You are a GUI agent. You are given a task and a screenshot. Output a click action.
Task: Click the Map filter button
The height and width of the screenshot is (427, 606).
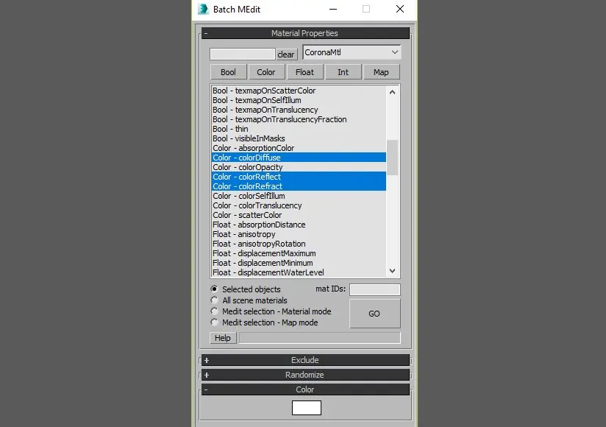pos(381,72)
